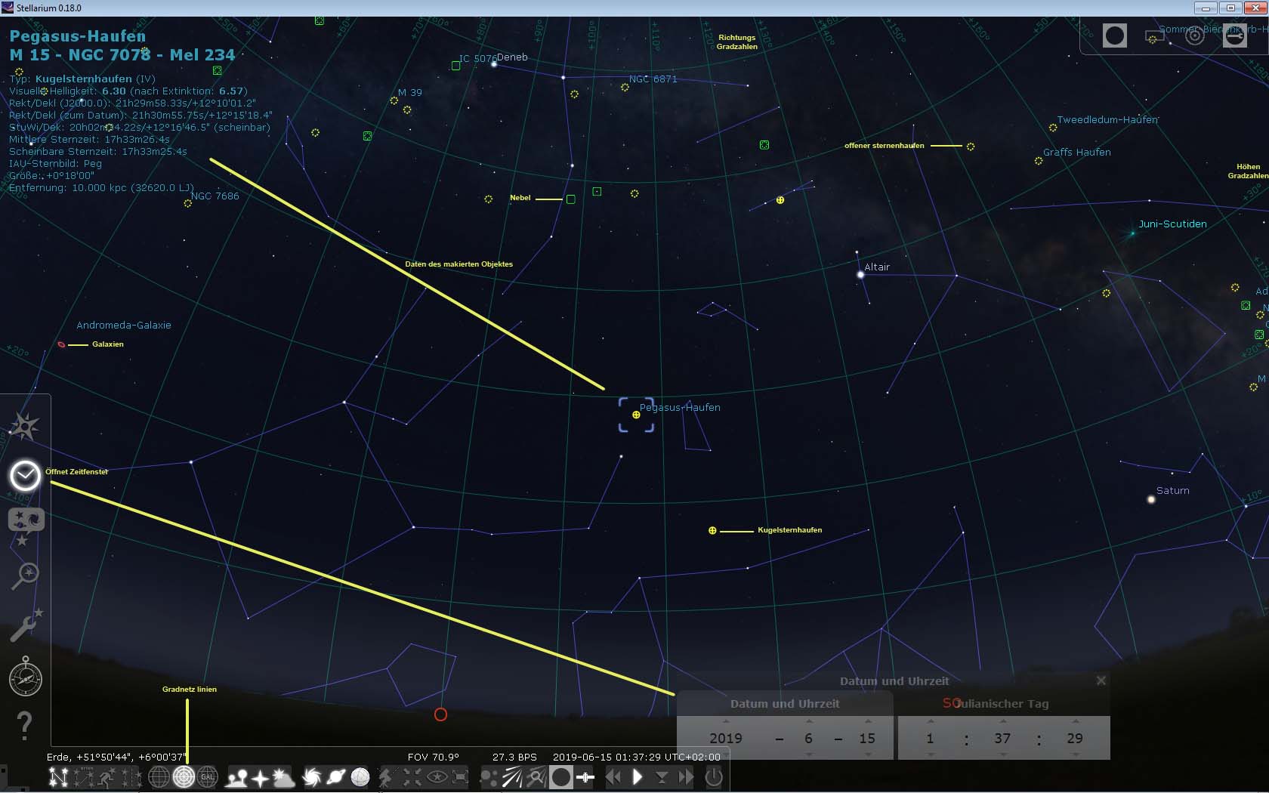The width and height of the screenshot is (1269, 793).
Task: Click the location text 'Erde, +51°50'44"'
Action: click(x=89, y=757)
